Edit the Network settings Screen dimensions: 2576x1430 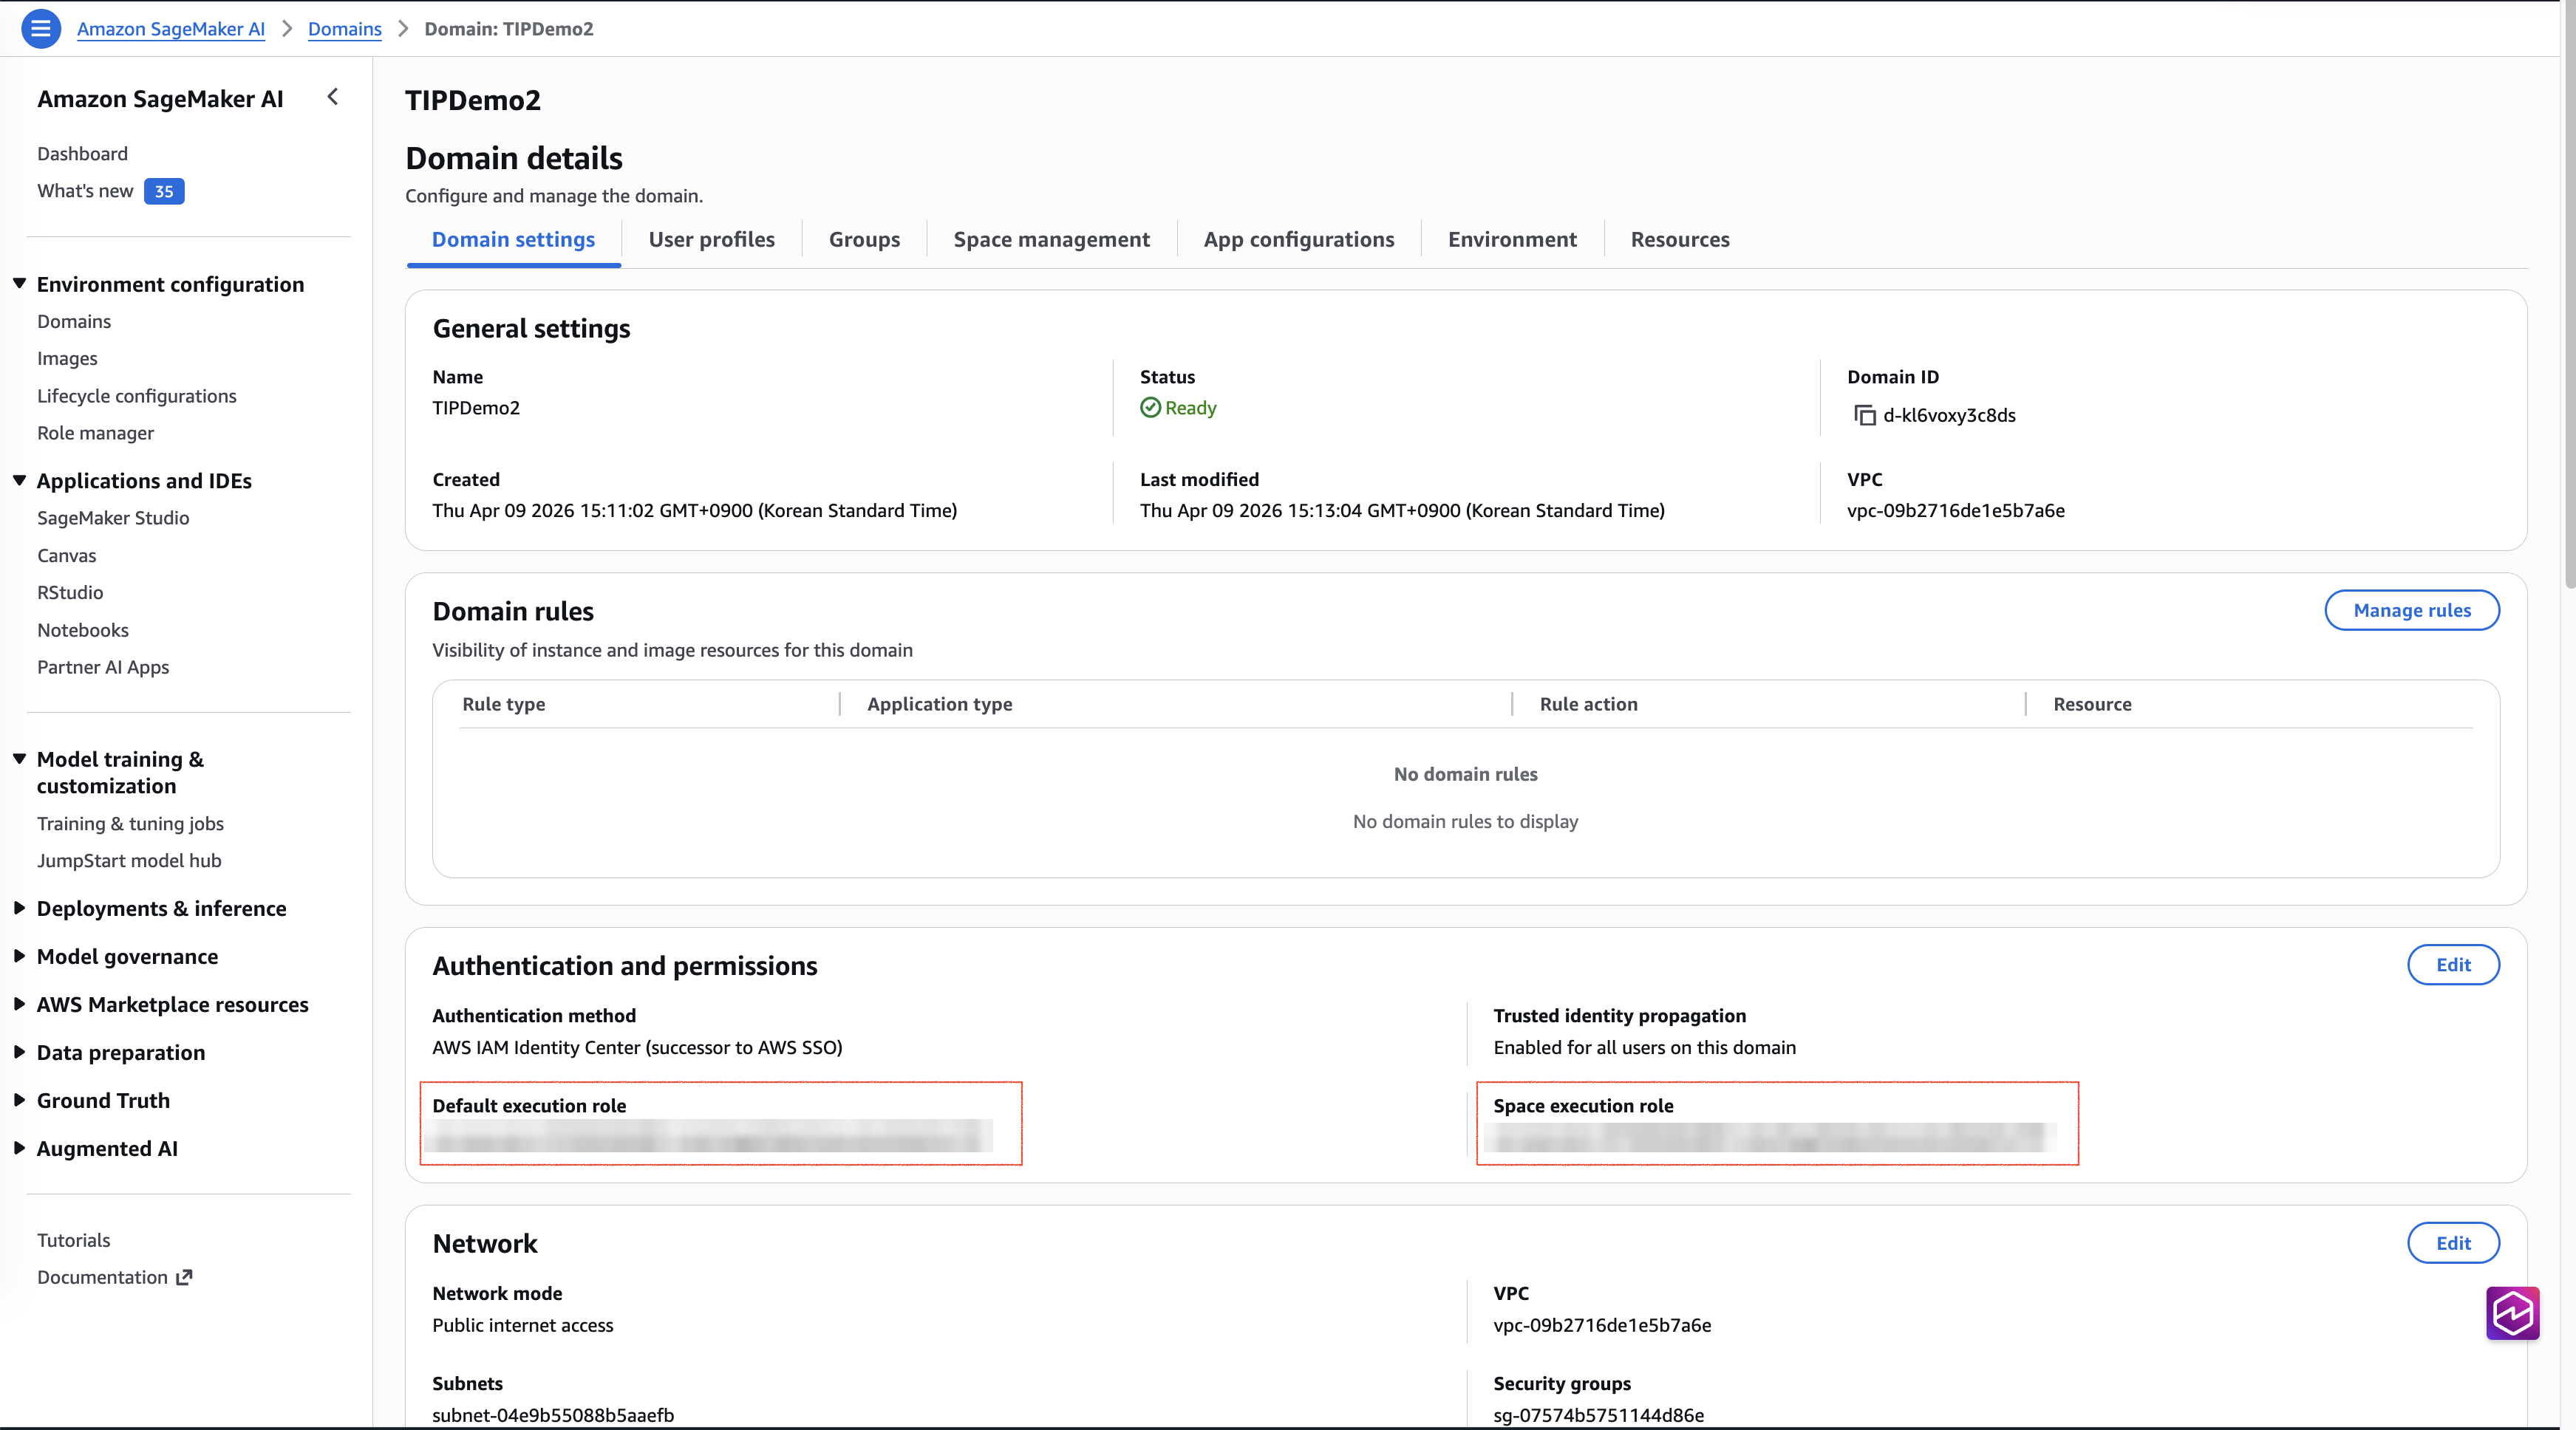pos(2453,1243)
